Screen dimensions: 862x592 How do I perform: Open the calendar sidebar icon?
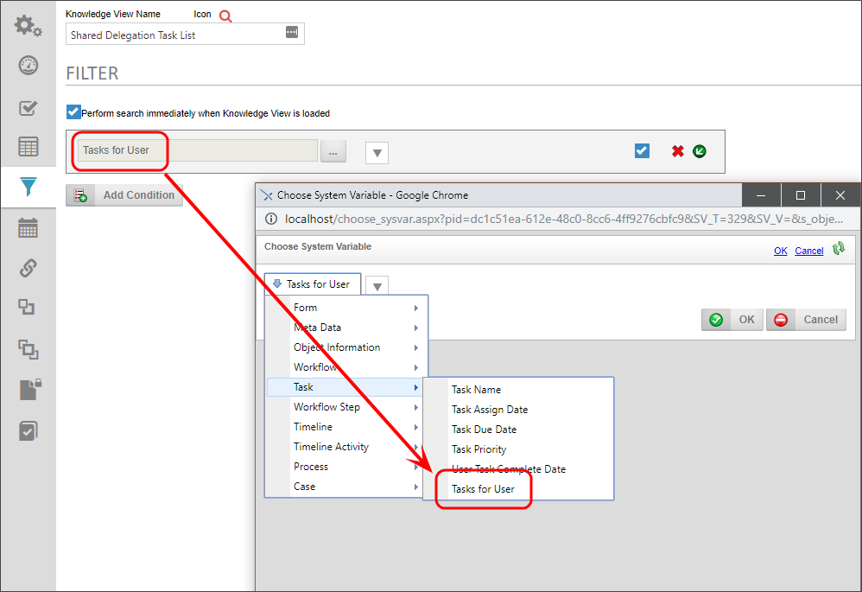[x=28, y=228]
